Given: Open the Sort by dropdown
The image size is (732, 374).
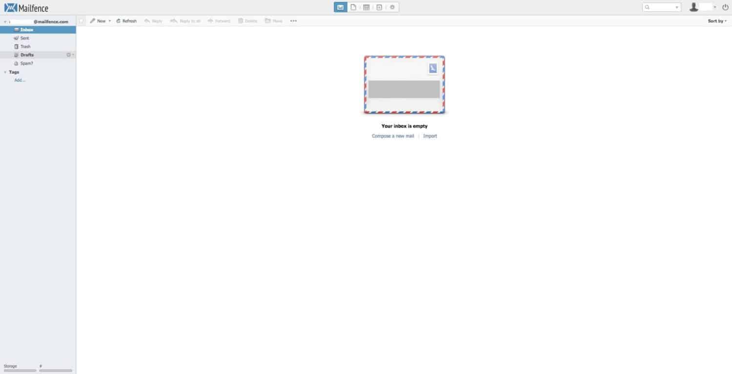Looking at the screenshot, I should coord(717,21).
